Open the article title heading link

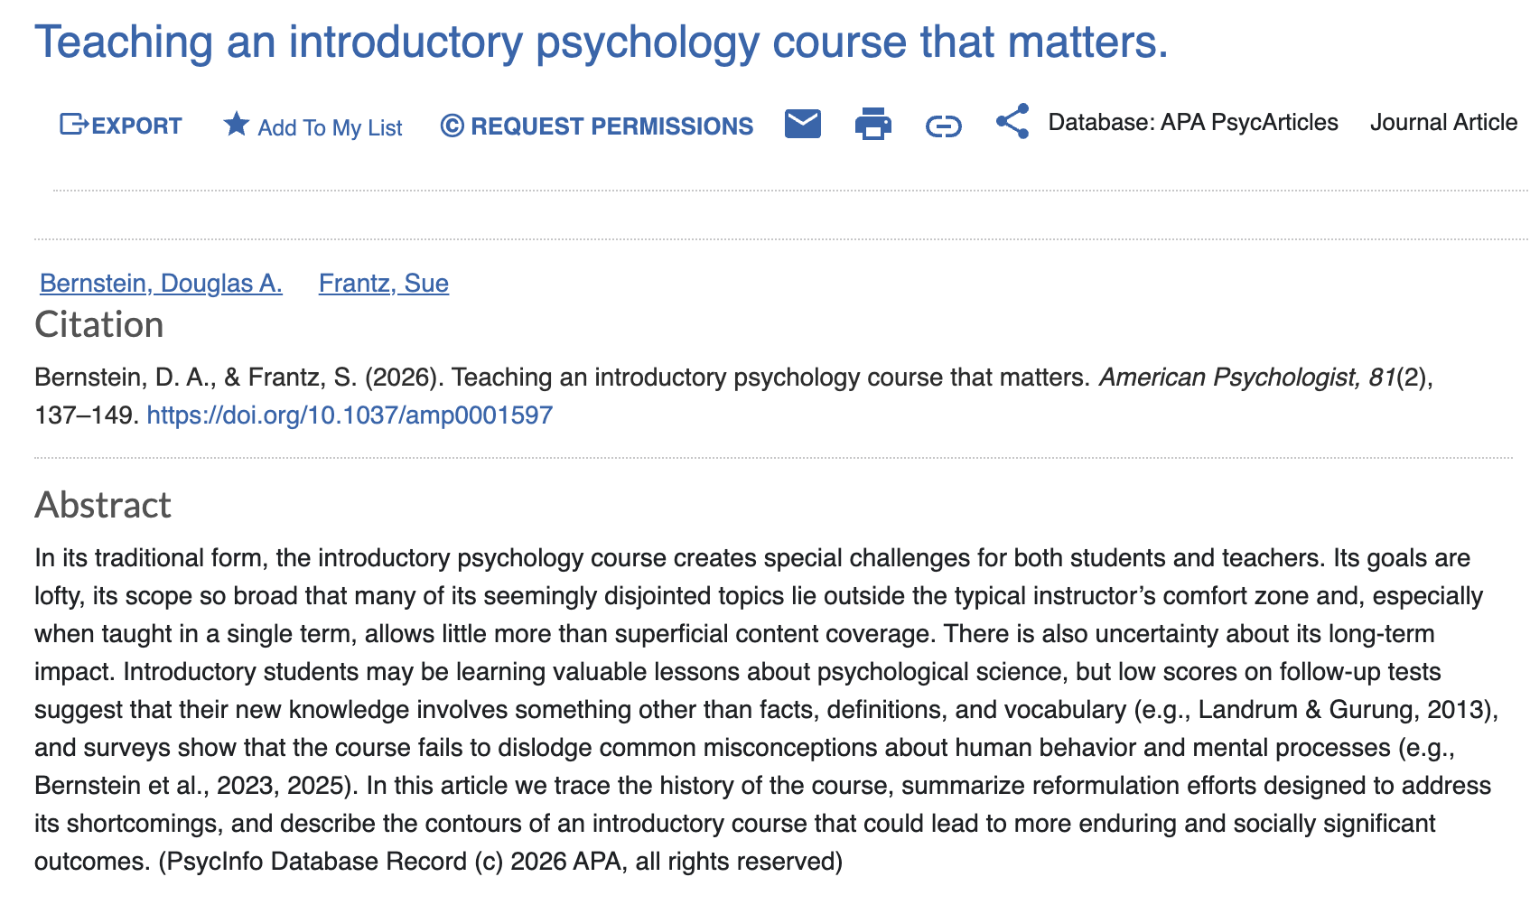(601, 42)
